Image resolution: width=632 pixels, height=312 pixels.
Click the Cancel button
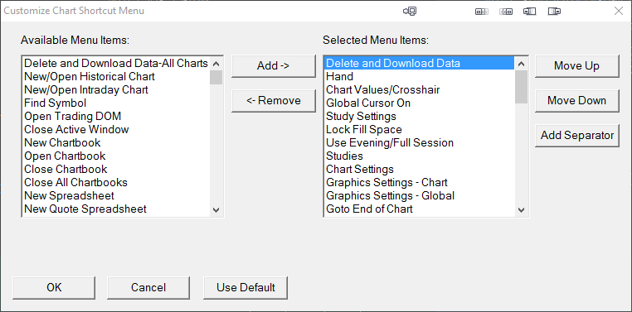tap(148, 287)
